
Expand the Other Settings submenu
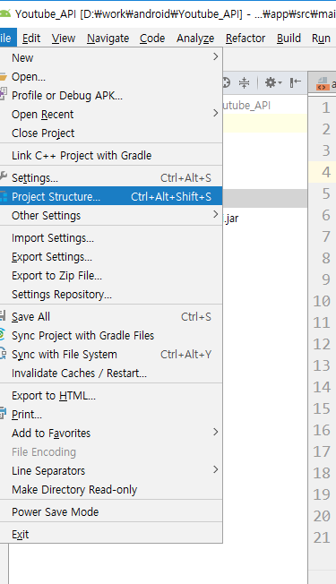[x=111, y=215]
